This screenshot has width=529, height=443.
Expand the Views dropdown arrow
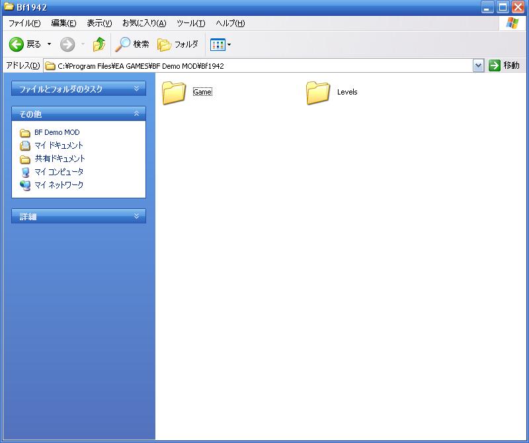pyautogui.click(x=229, y=44)
